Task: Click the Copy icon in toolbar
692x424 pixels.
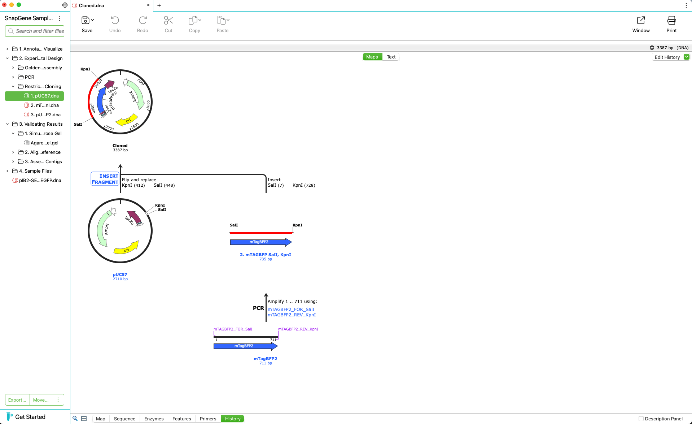Action: [x=193, y=21]
